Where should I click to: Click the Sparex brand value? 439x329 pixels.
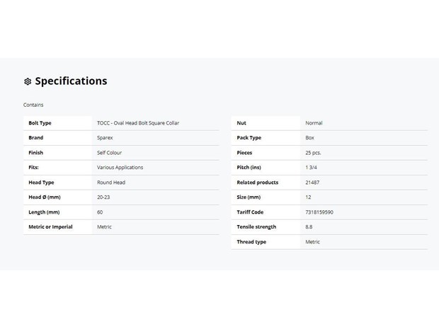105,138
